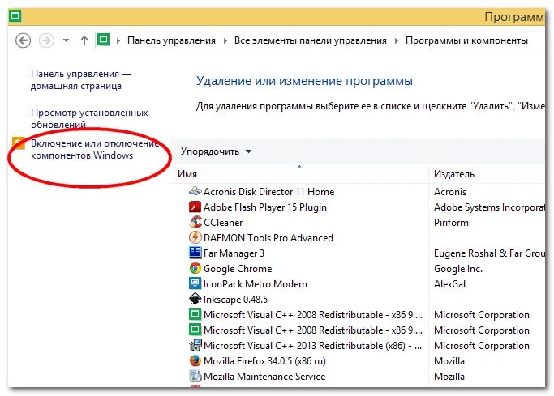Click publisher Google Inc. cell
The height and width of the screenshot is (396, 554).
(x=458, y=269)
